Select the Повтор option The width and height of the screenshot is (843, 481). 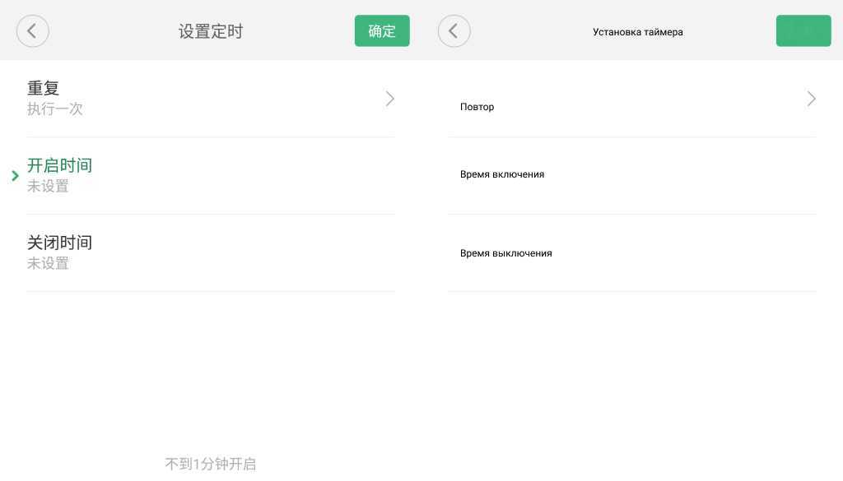coord(477,107)
